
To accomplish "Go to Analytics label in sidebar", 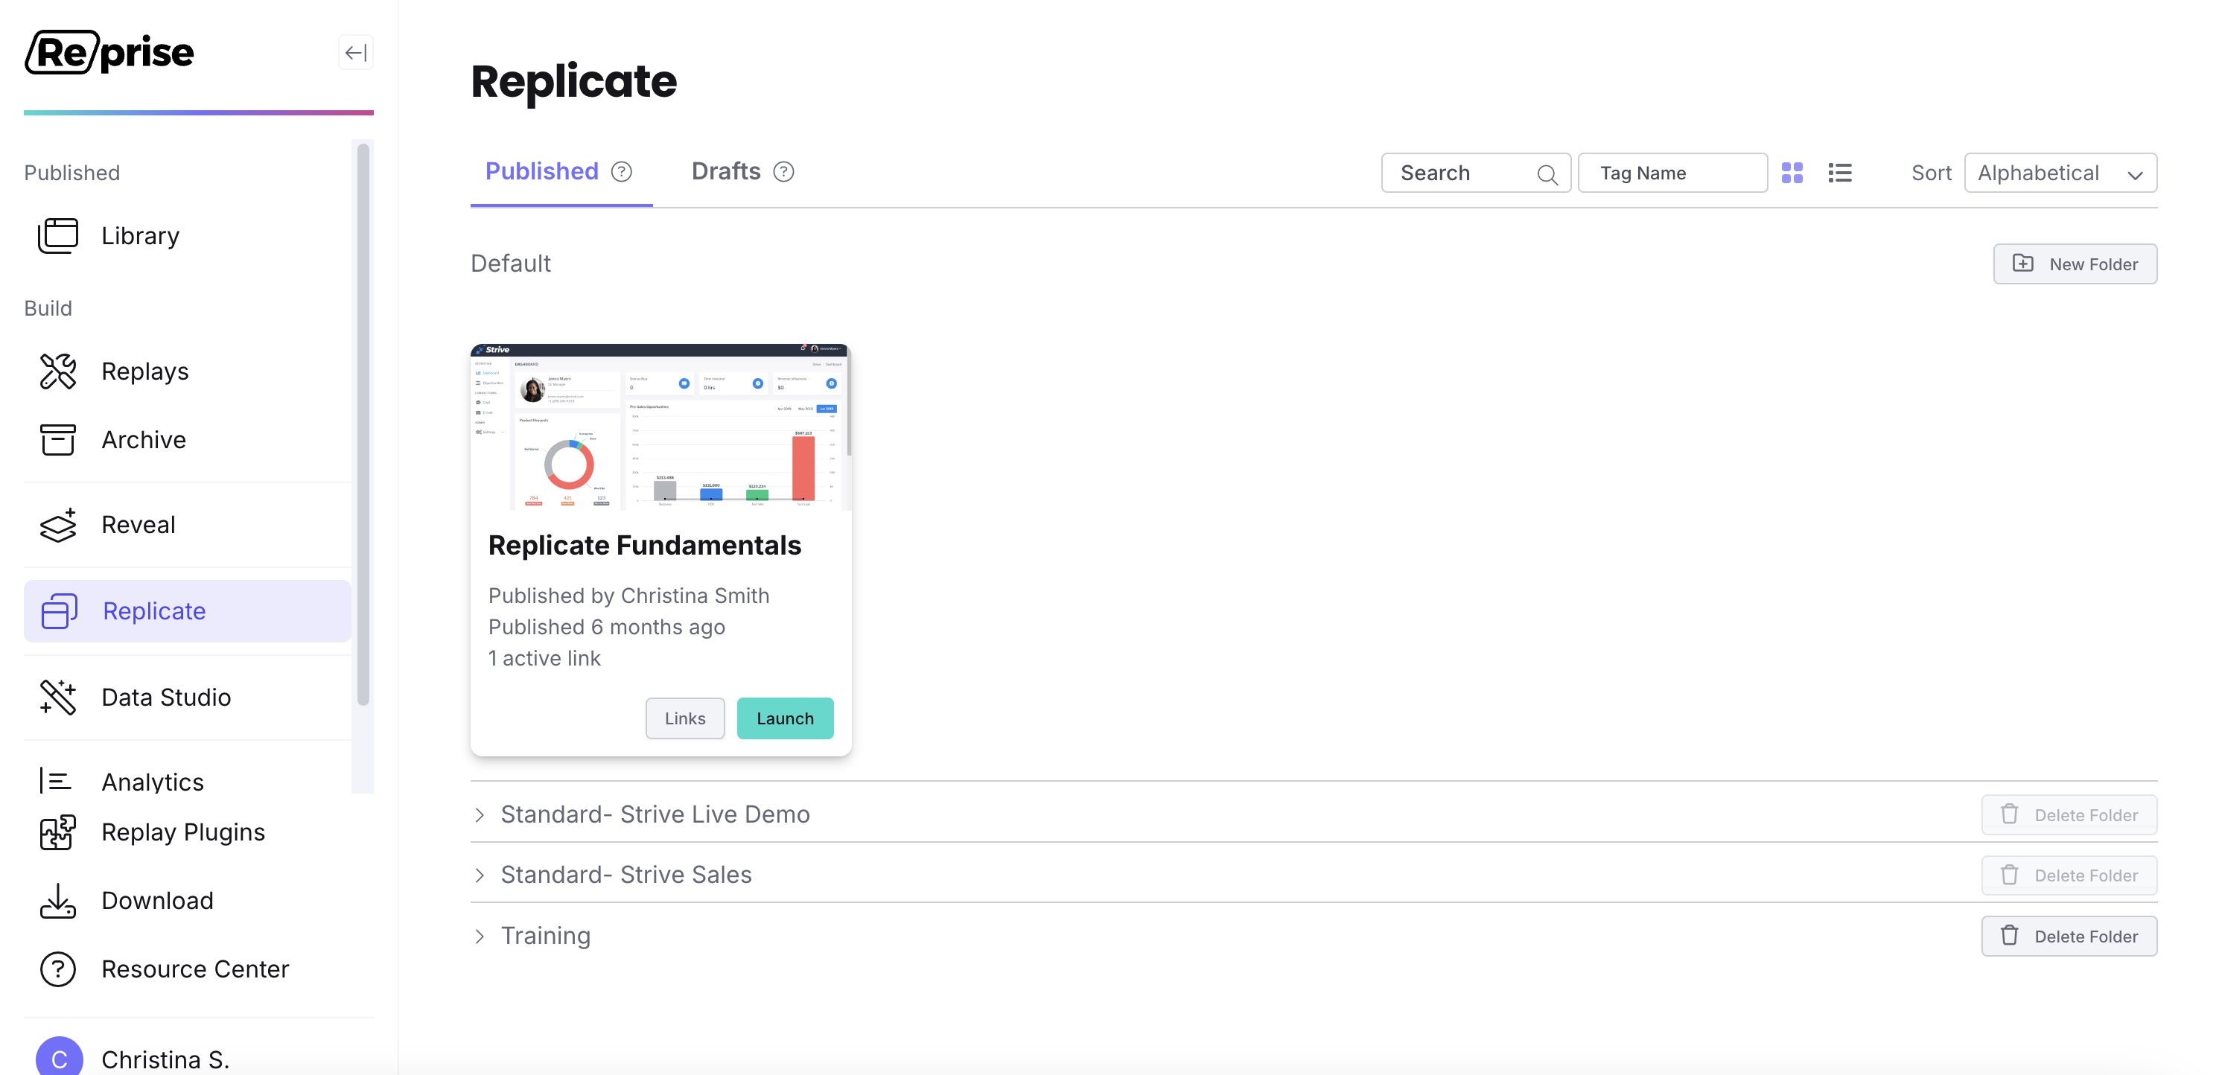I will pos(153,782).
